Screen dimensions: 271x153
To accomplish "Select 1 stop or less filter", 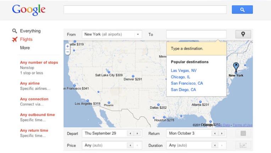I will point(32,73).
